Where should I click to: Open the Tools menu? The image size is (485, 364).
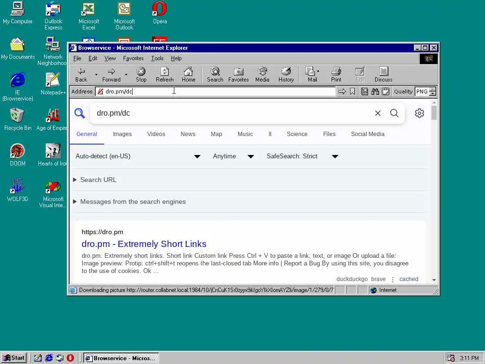157,58
